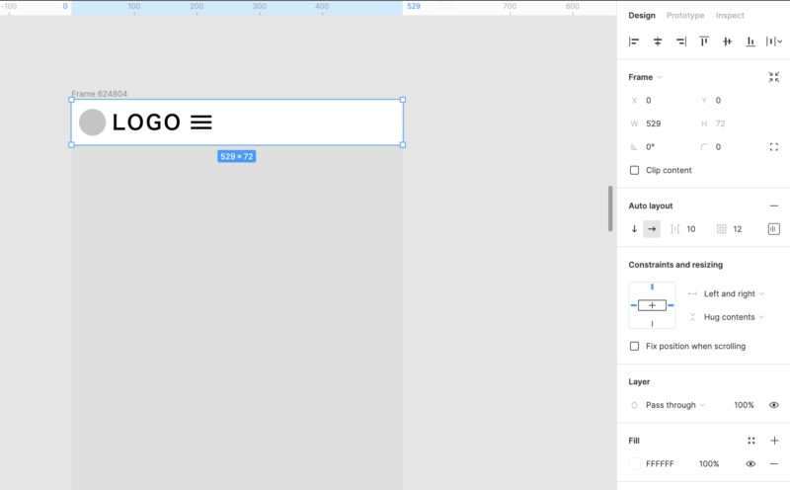Click the align bottom icon
Image resolution: width=790 pixels, height=490 pixels.
tap(750, 41)
